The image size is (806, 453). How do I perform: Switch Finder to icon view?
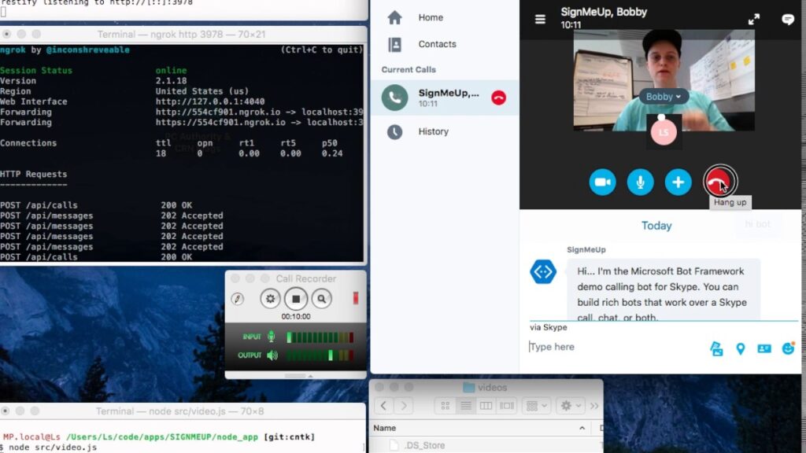click(446, 406)
